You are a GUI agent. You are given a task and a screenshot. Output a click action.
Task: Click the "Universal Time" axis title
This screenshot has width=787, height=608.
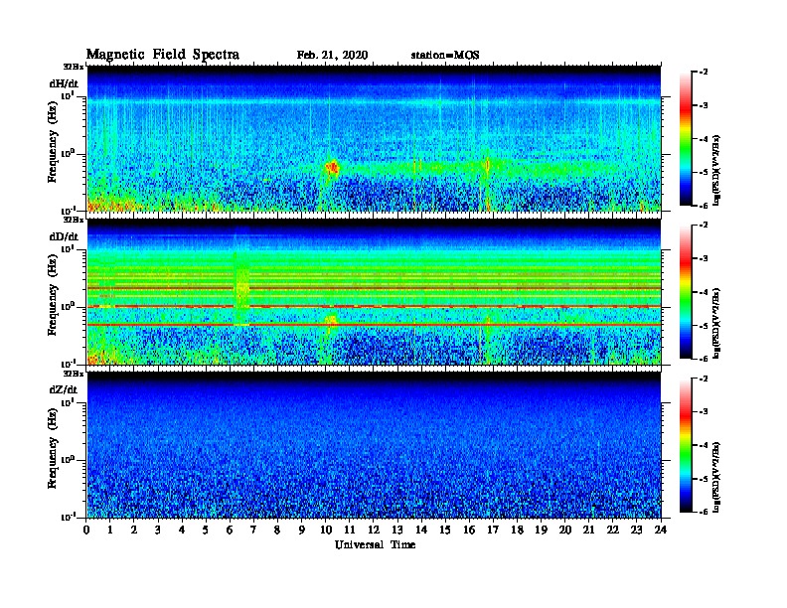tap(375, 544)
